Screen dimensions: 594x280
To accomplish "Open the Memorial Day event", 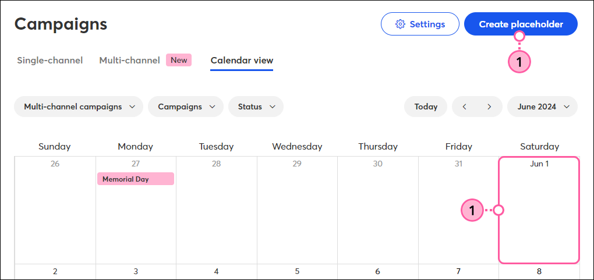I will (136, 179).
